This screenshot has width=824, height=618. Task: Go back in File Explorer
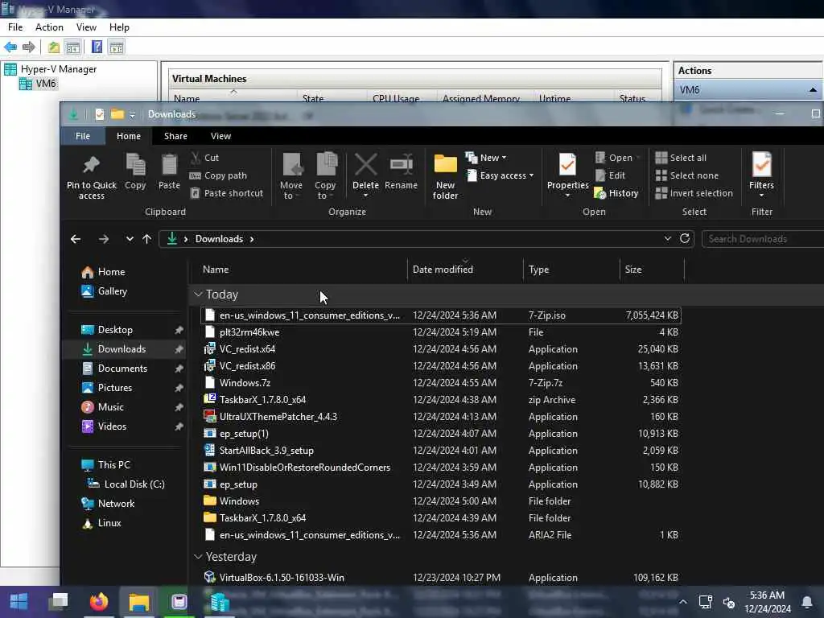tap(76, 239)
